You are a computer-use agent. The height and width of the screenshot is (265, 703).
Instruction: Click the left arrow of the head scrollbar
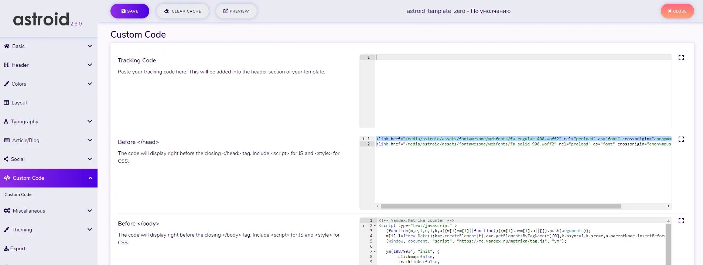point(378,206)
